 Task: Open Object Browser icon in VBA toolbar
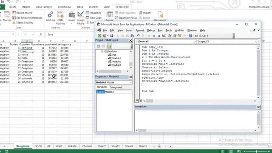point(179,36)
